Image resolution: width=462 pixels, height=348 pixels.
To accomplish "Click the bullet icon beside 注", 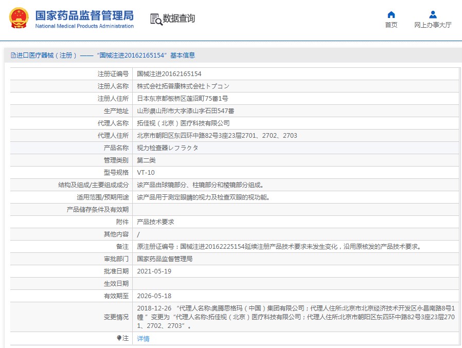I will pos(119,338).
